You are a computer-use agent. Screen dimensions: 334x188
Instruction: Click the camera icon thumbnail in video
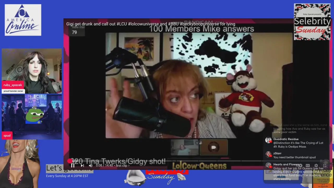[x=213, y=148]
